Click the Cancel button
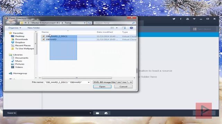 (x=123, y=86)
